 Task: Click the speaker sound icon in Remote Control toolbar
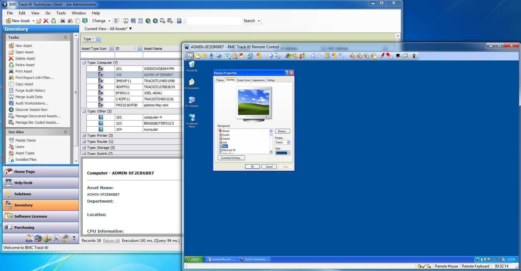click(414, 56)
